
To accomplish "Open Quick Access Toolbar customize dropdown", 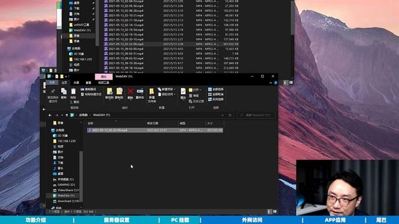I will (66, 77).
